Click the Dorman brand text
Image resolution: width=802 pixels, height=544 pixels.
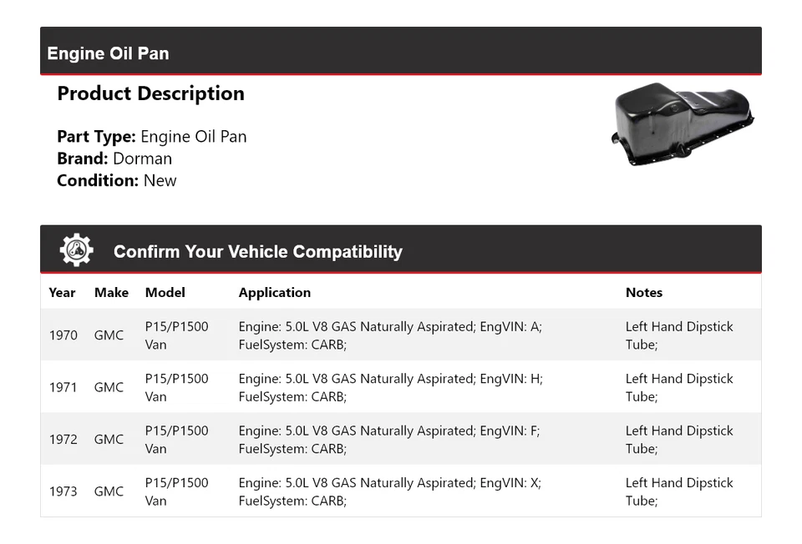point(142,159)
